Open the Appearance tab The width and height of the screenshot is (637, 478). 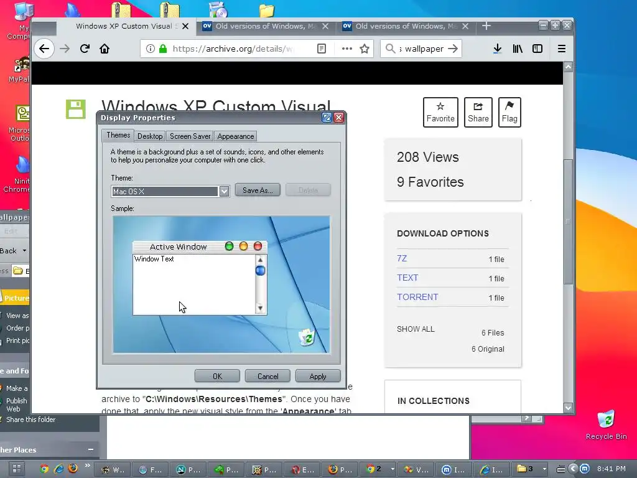236,136
